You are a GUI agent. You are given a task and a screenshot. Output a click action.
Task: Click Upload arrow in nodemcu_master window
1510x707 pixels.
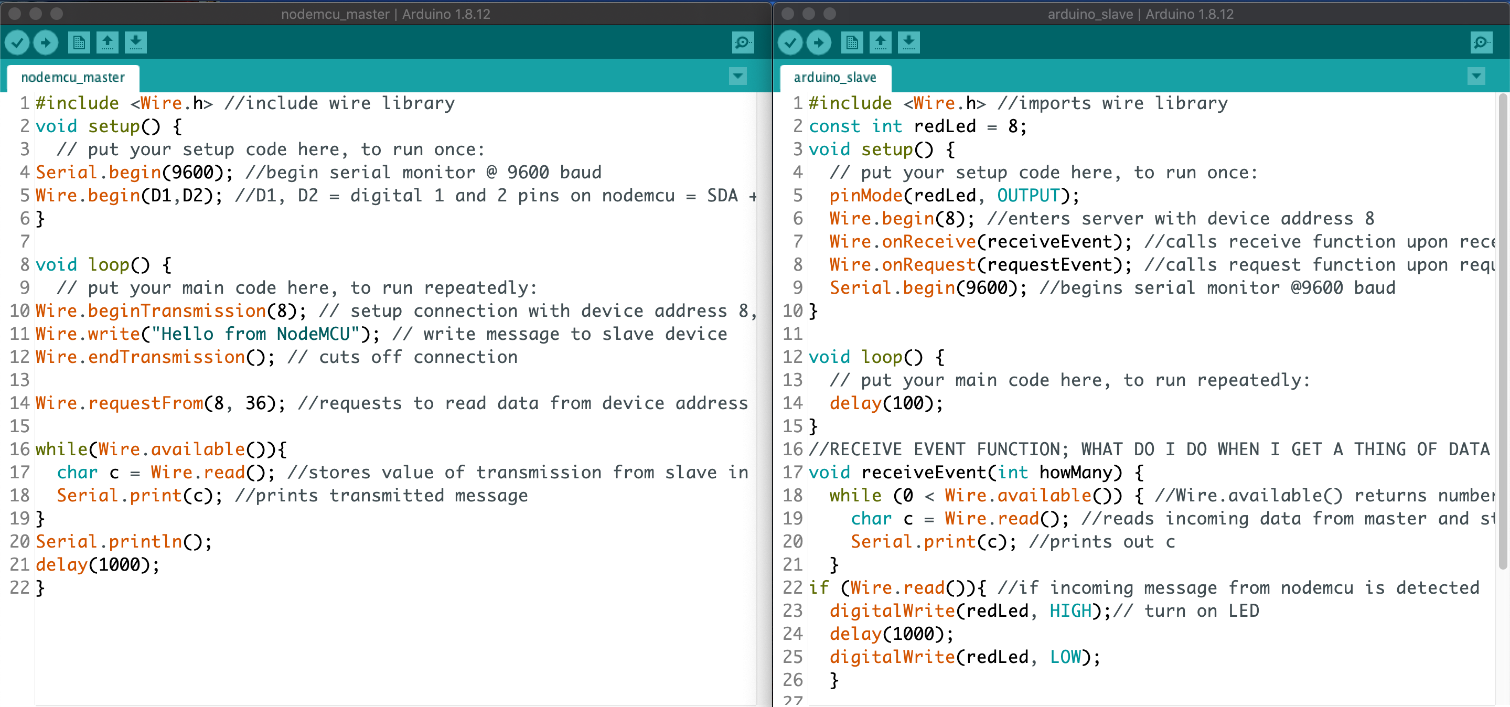click(x=46, y=42)
